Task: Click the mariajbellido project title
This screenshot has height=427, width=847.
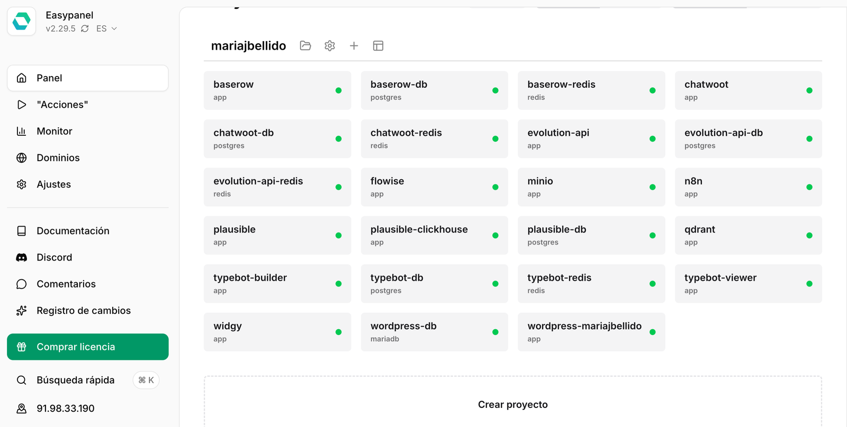Action: coord(249,46)
